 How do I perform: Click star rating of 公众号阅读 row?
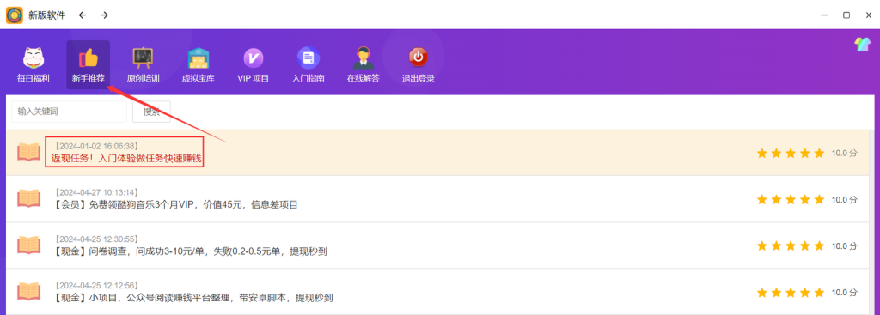click(x=791, y=293)
